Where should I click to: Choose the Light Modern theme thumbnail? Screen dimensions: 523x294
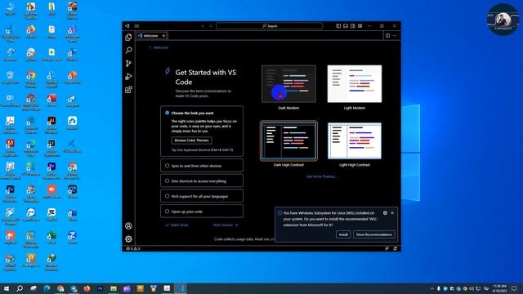pyautogui.click(x=355, y=84)
